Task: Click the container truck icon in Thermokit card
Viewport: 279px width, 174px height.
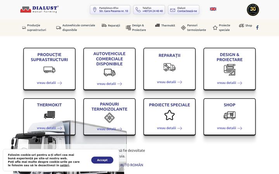Action: point(49,115)
